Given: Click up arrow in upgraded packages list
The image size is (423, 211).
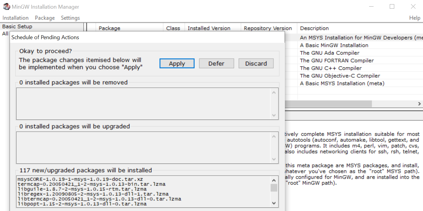Looking at the screenshot, I should pos(274,137).
